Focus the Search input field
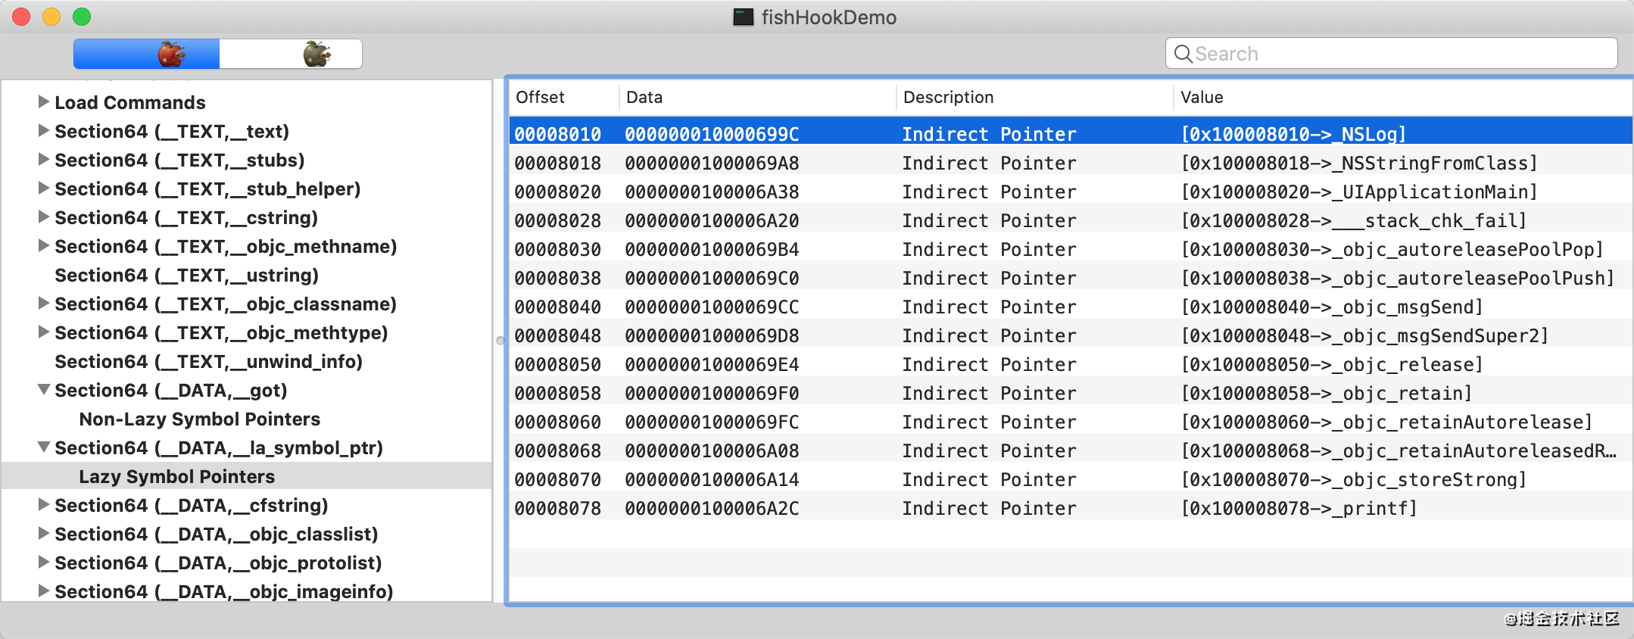 pyautogui.click(x=1392, y=54)
